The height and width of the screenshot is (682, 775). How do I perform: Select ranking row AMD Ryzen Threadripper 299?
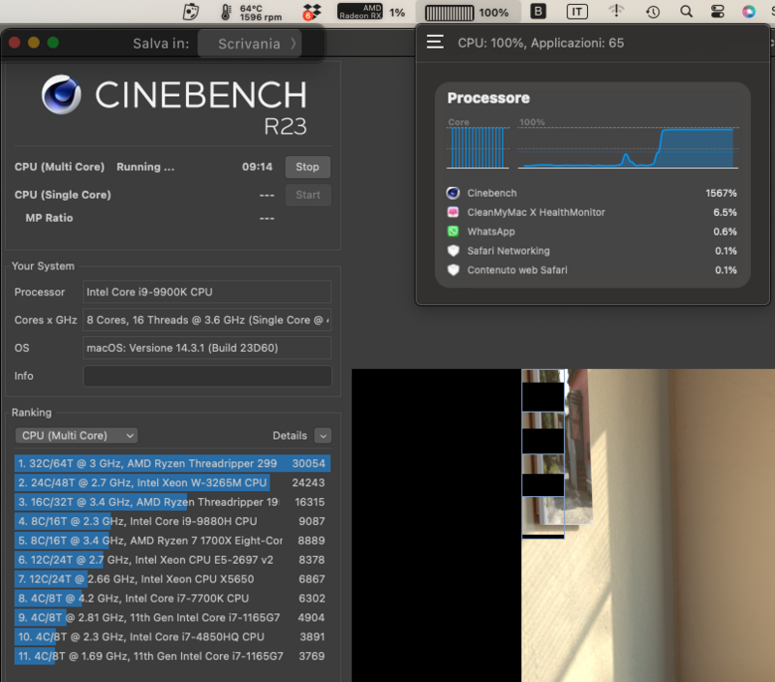tap(172, 463)
